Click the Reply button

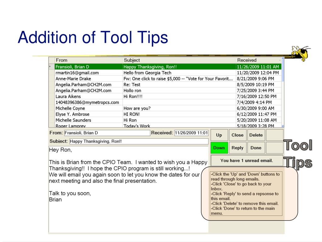[x=237, y=148]
